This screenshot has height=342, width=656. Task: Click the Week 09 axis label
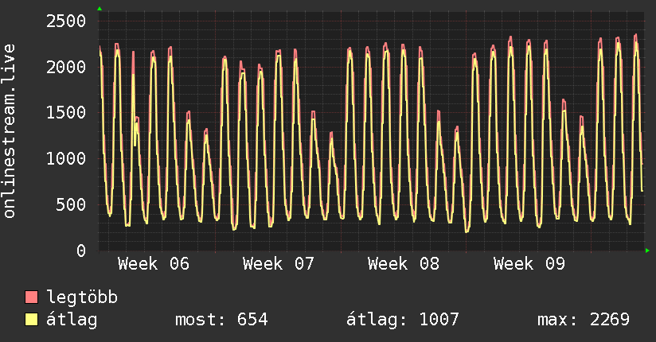(529, 264)
